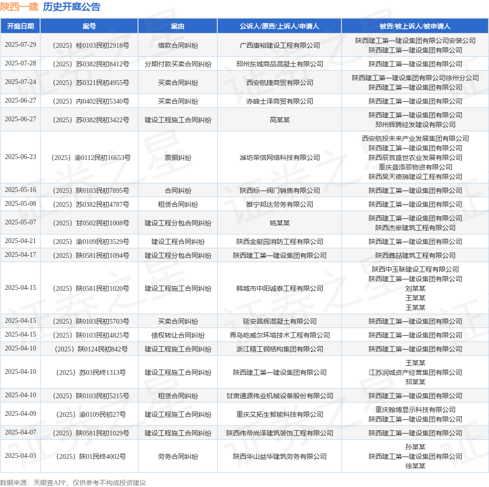The image size is (489, 487).
Task: Click defendant 陕西建工第一建设集团有限公司安装公司
Action: (x=415, y=41)
